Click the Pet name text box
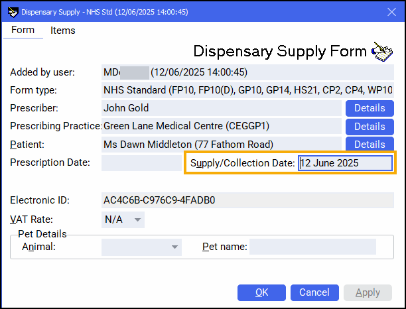 (312, 247)
